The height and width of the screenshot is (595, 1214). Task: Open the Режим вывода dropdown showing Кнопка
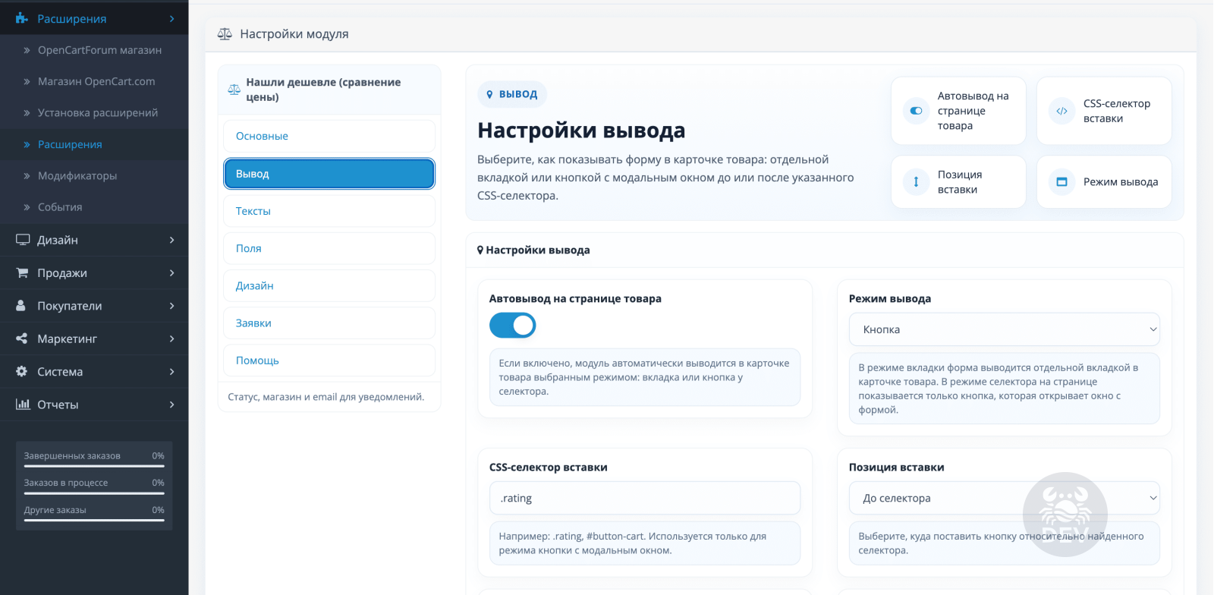(1005, 329)
